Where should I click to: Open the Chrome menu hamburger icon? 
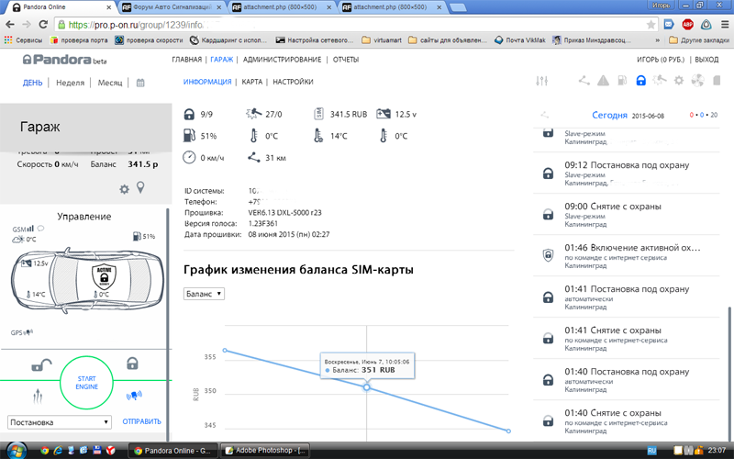[x=725, y=25]
